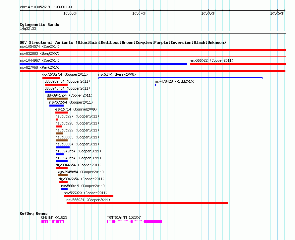Screen dimensions: 295x240
Task: Click the nsv566022 (Cooper2011) variant label
Action: click(x=211, y=60)
